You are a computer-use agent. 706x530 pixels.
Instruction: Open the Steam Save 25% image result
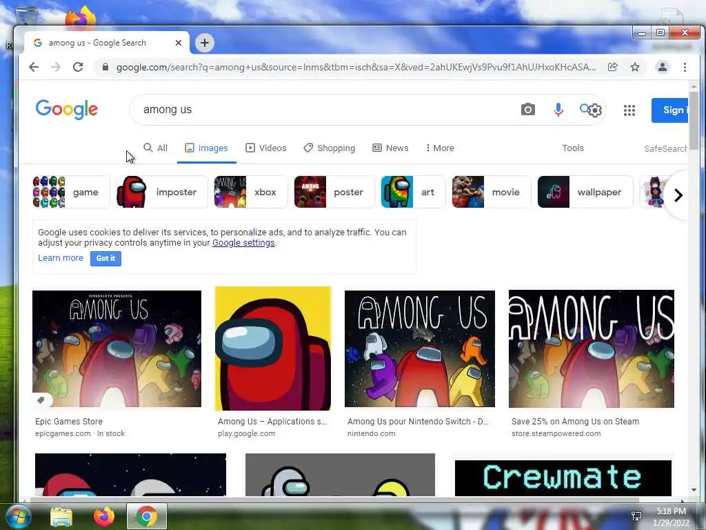591,349
